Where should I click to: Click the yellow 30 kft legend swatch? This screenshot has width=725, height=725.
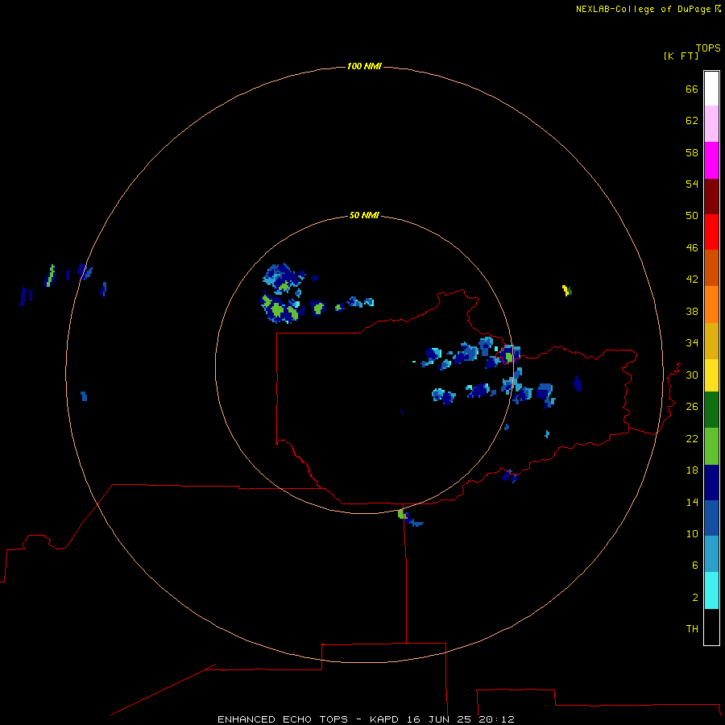tap(711, 375)
